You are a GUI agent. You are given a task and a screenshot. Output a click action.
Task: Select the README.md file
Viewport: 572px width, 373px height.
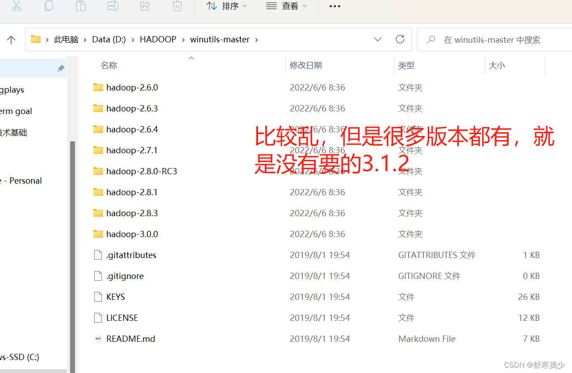[x=131, y=339]
